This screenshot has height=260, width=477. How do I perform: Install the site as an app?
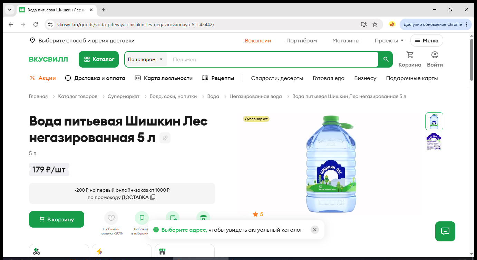pyautogui.click(x=363, y=24)
